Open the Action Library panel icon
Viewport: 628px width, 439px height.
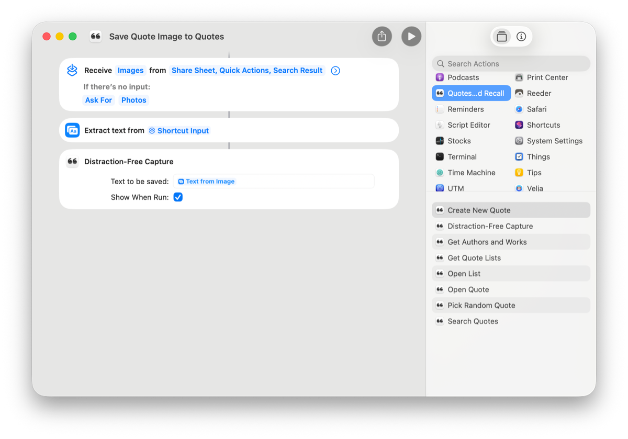(x=502, y=37)
